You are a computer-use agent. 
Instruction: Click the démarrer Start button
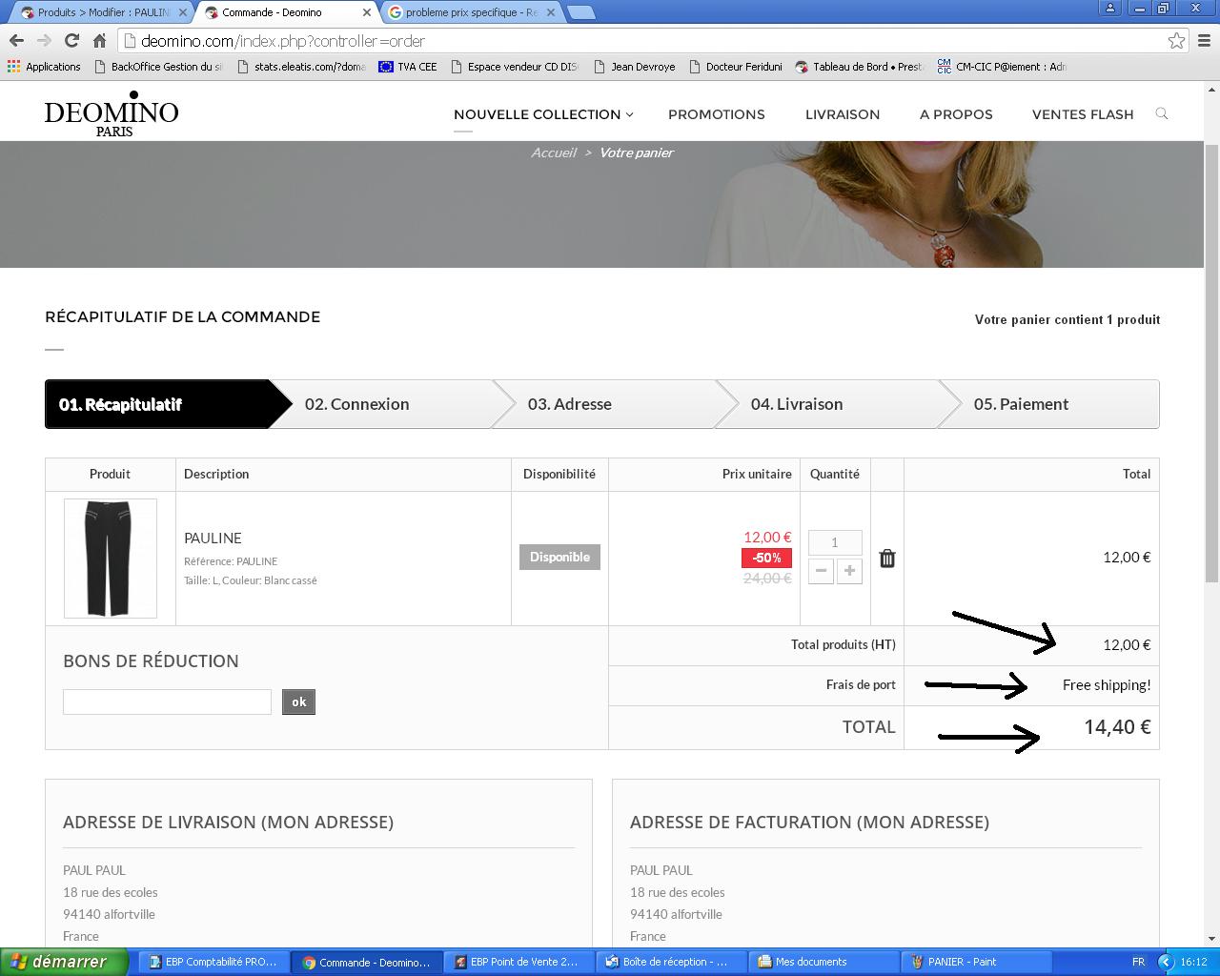point(64,962)
